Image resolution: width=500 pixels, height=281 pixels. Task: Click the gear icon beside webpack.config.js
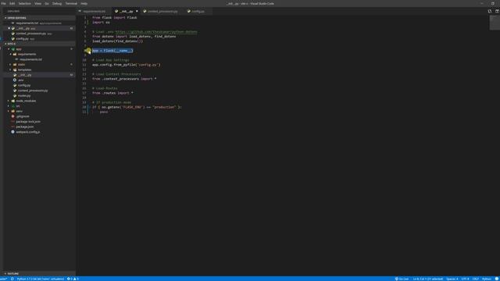12,132
